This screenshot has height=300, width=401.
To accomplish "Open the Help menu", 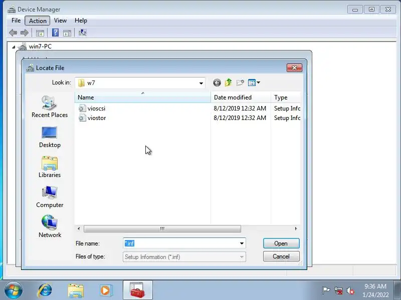I will click(81, 20).
